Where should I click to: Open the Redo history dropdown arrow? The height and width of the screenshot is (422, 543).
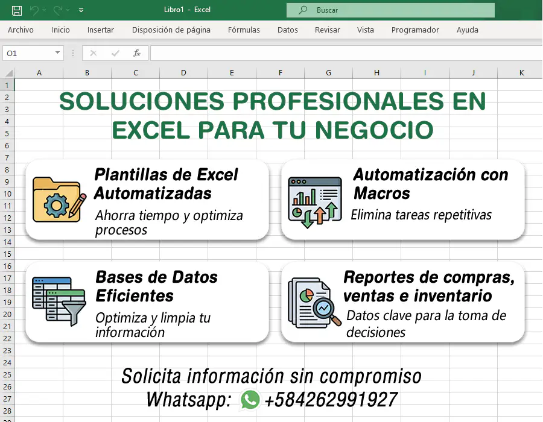pos(68,10)
